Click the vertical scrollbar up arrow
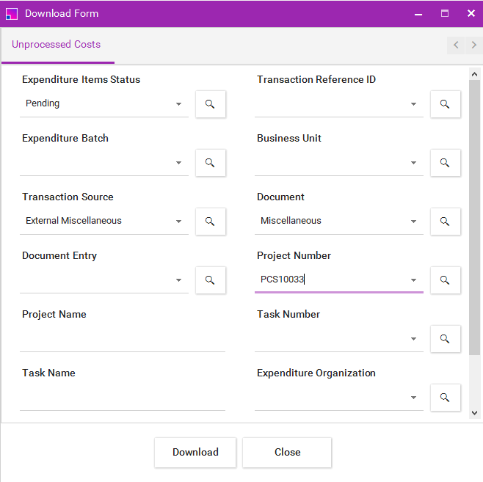 click(x=474, y=74)
